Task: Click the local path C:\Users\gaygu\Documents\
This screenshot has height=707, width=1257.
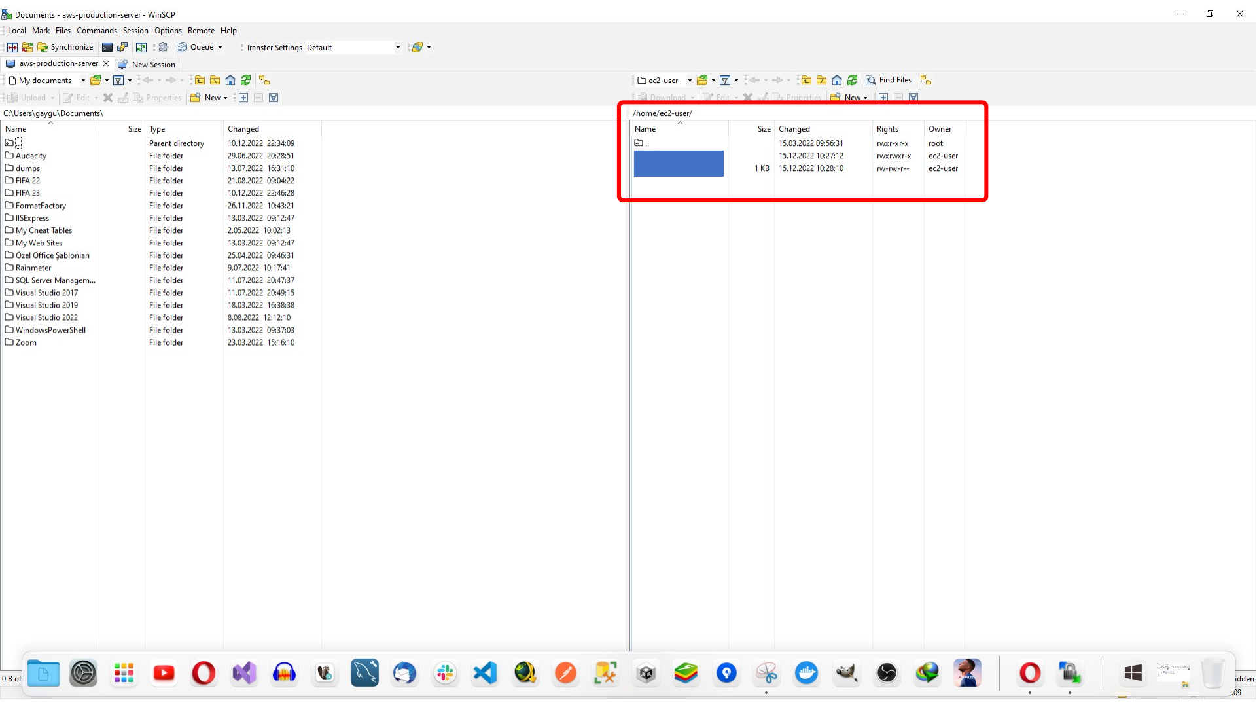Action: point(54,113)
